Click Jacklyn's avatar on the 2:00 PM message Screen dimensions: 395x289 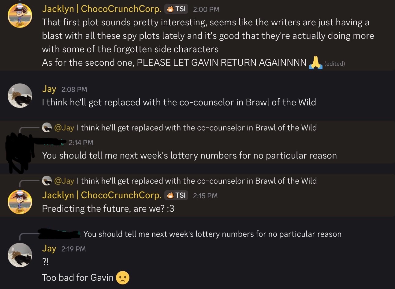[x=20, y=16]
